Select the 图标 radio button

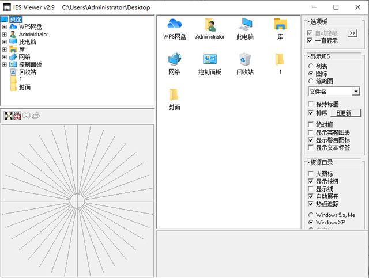point(311,74)
